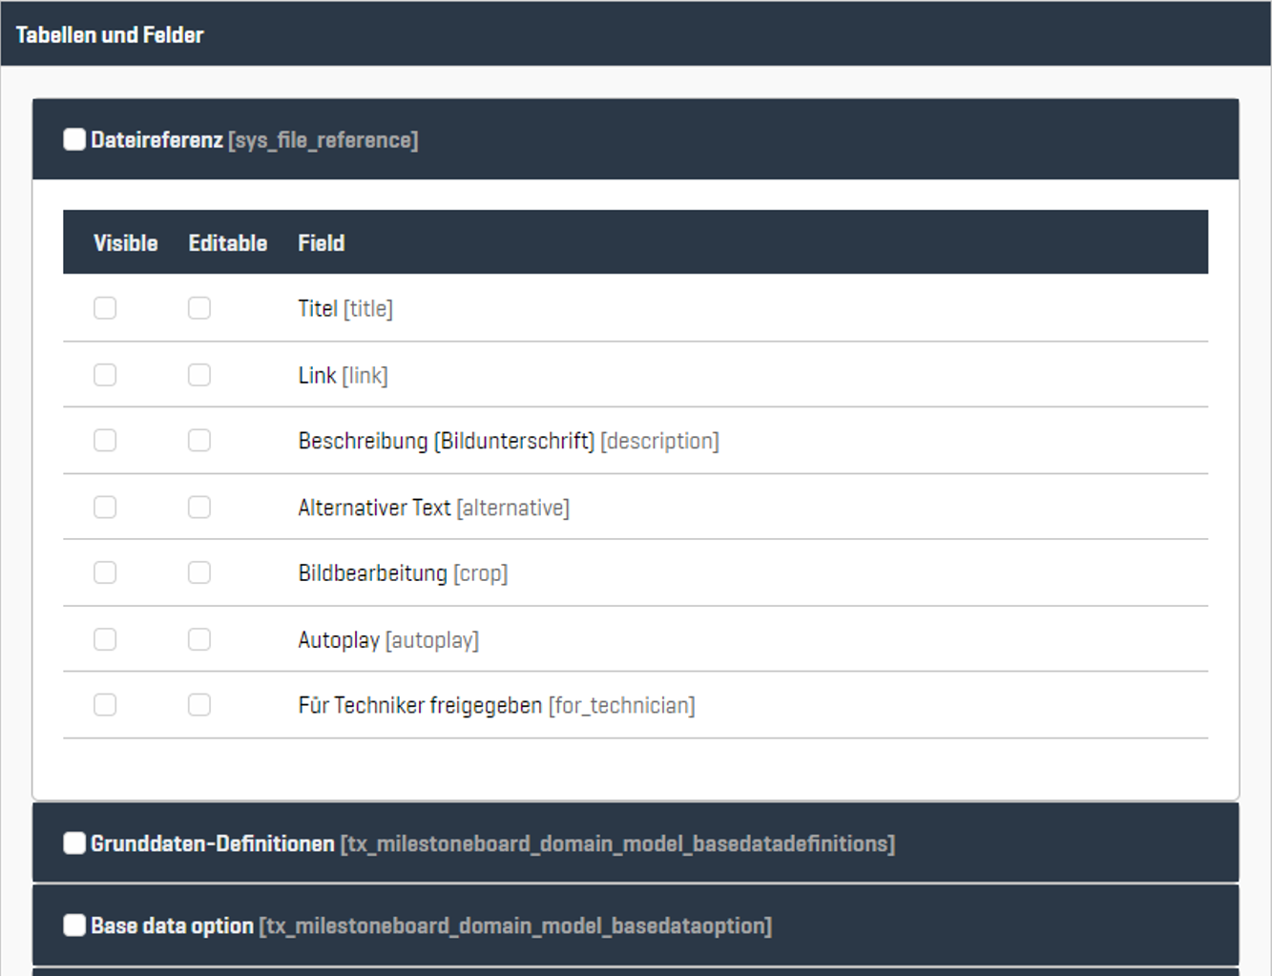Select the Base data option checkbox
The width and height of the screenshot is (1272, 976).
[74, 925]
